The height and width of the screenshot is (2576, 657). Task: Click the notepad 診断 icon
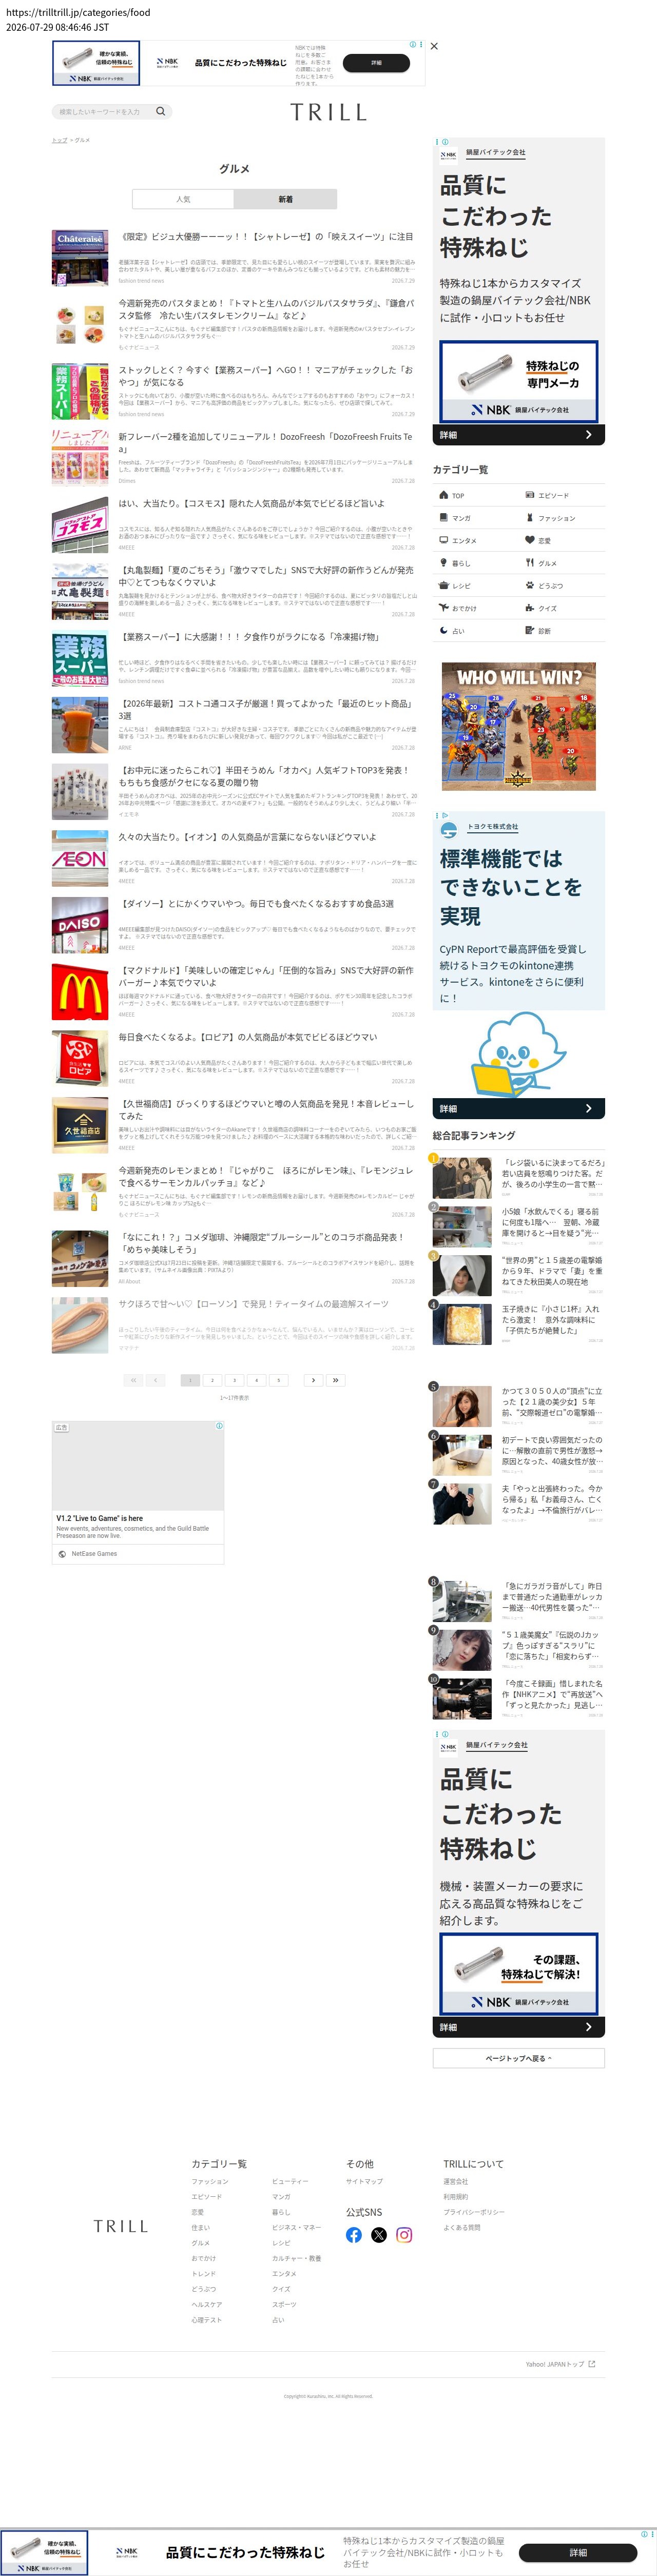coord(530,630)
